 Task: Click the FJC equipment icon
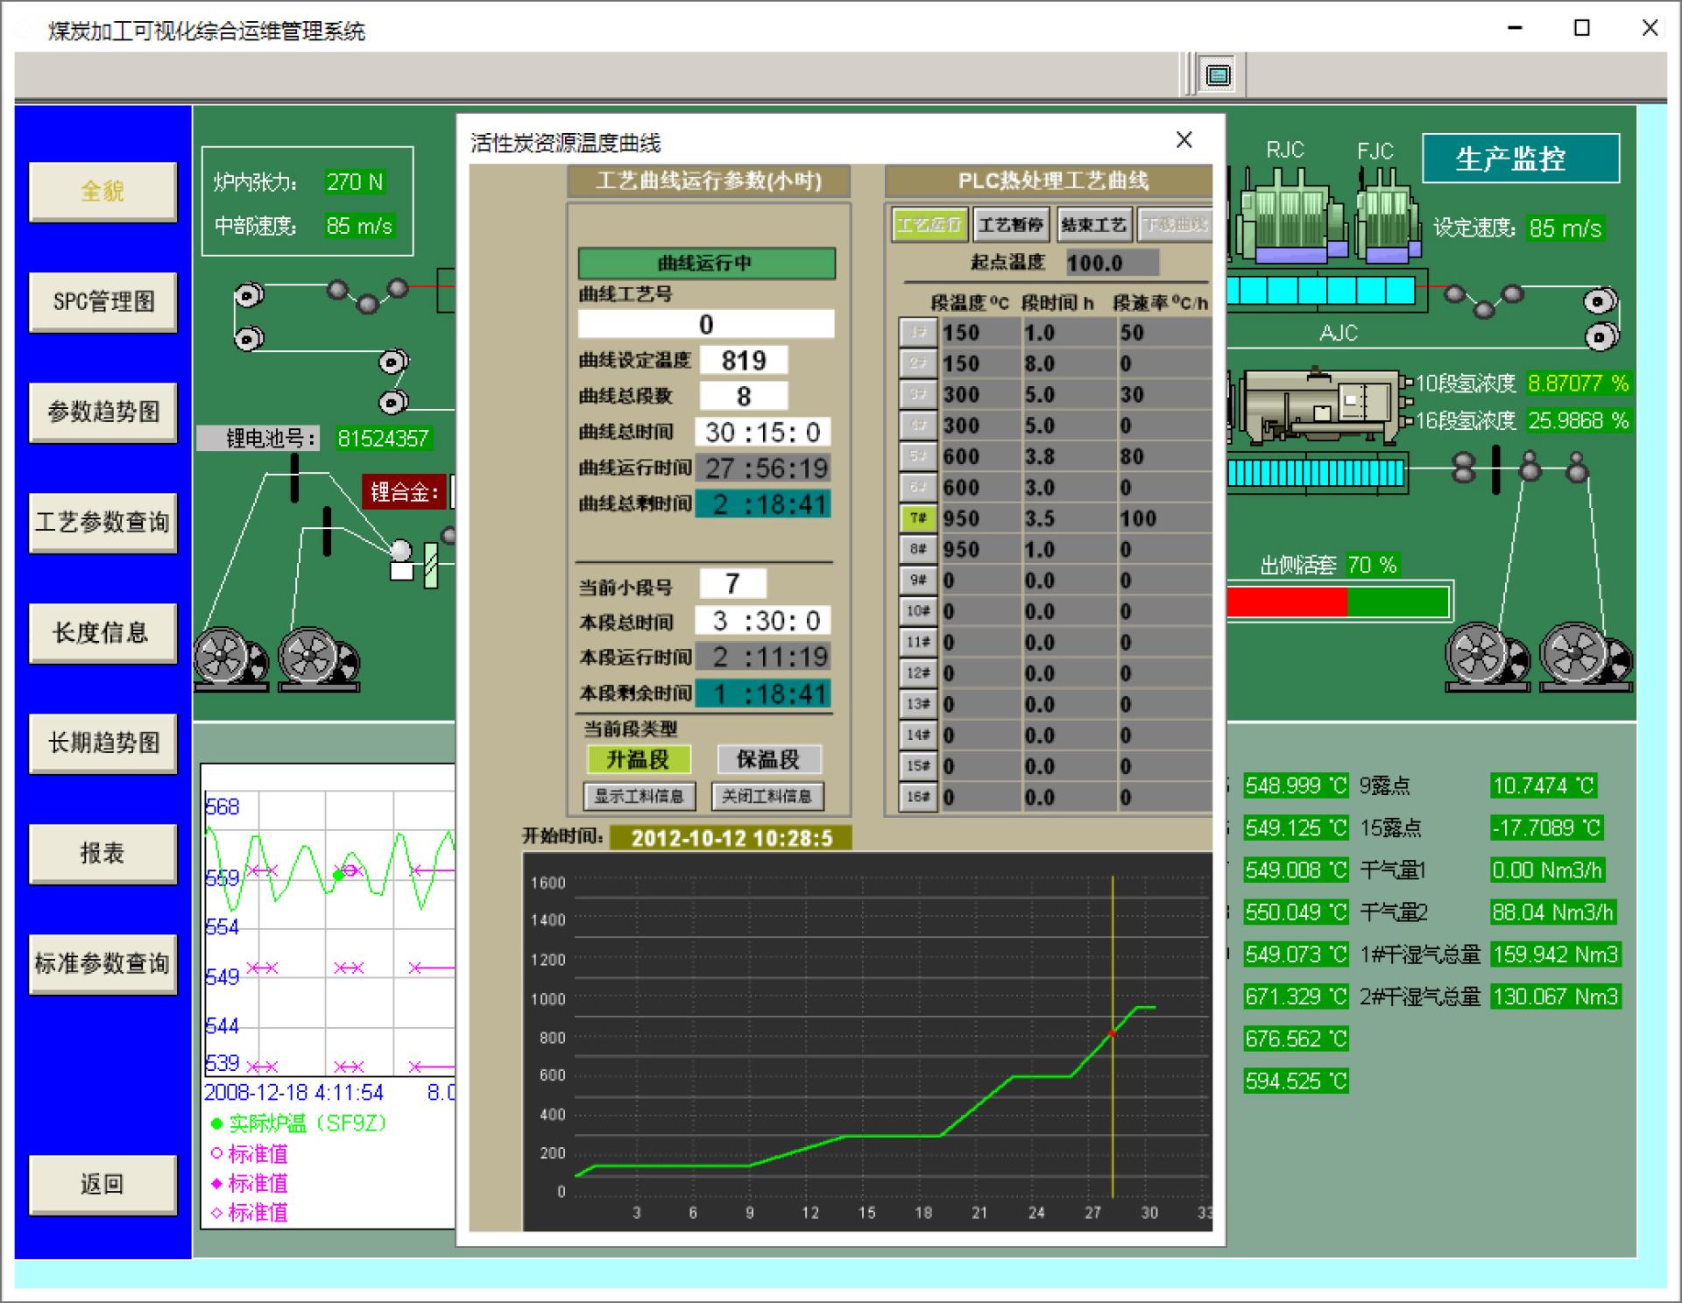(1386, 219)
